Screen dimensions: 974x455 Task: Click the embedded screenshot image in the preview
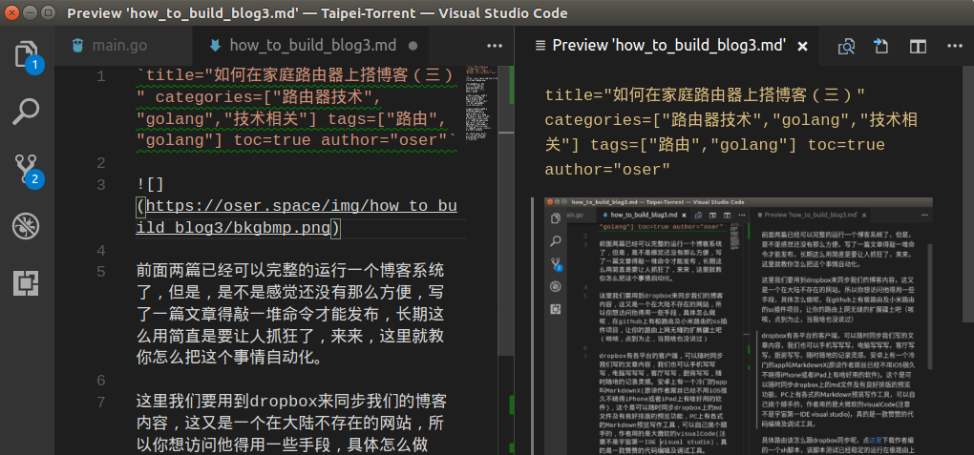(738, 326)
